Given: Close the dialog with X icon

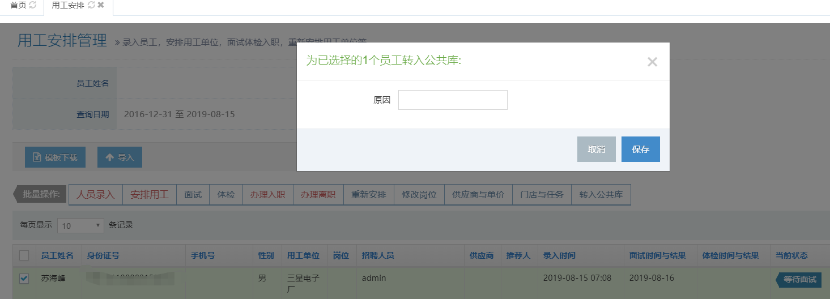Looking at the screenshot, I should [652, 62].
